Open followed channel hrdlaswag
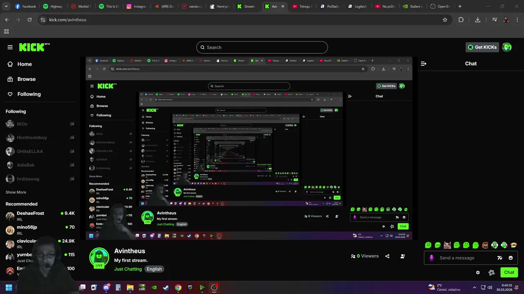Viewport: 524px width, 294px height. click(x=40, y=179)
